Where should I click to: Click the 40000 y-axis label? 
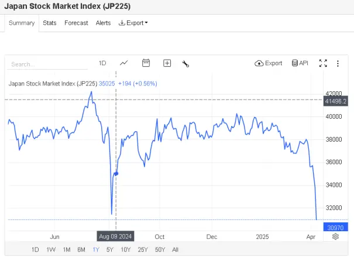pyautogui.click(x=334, y=116)
